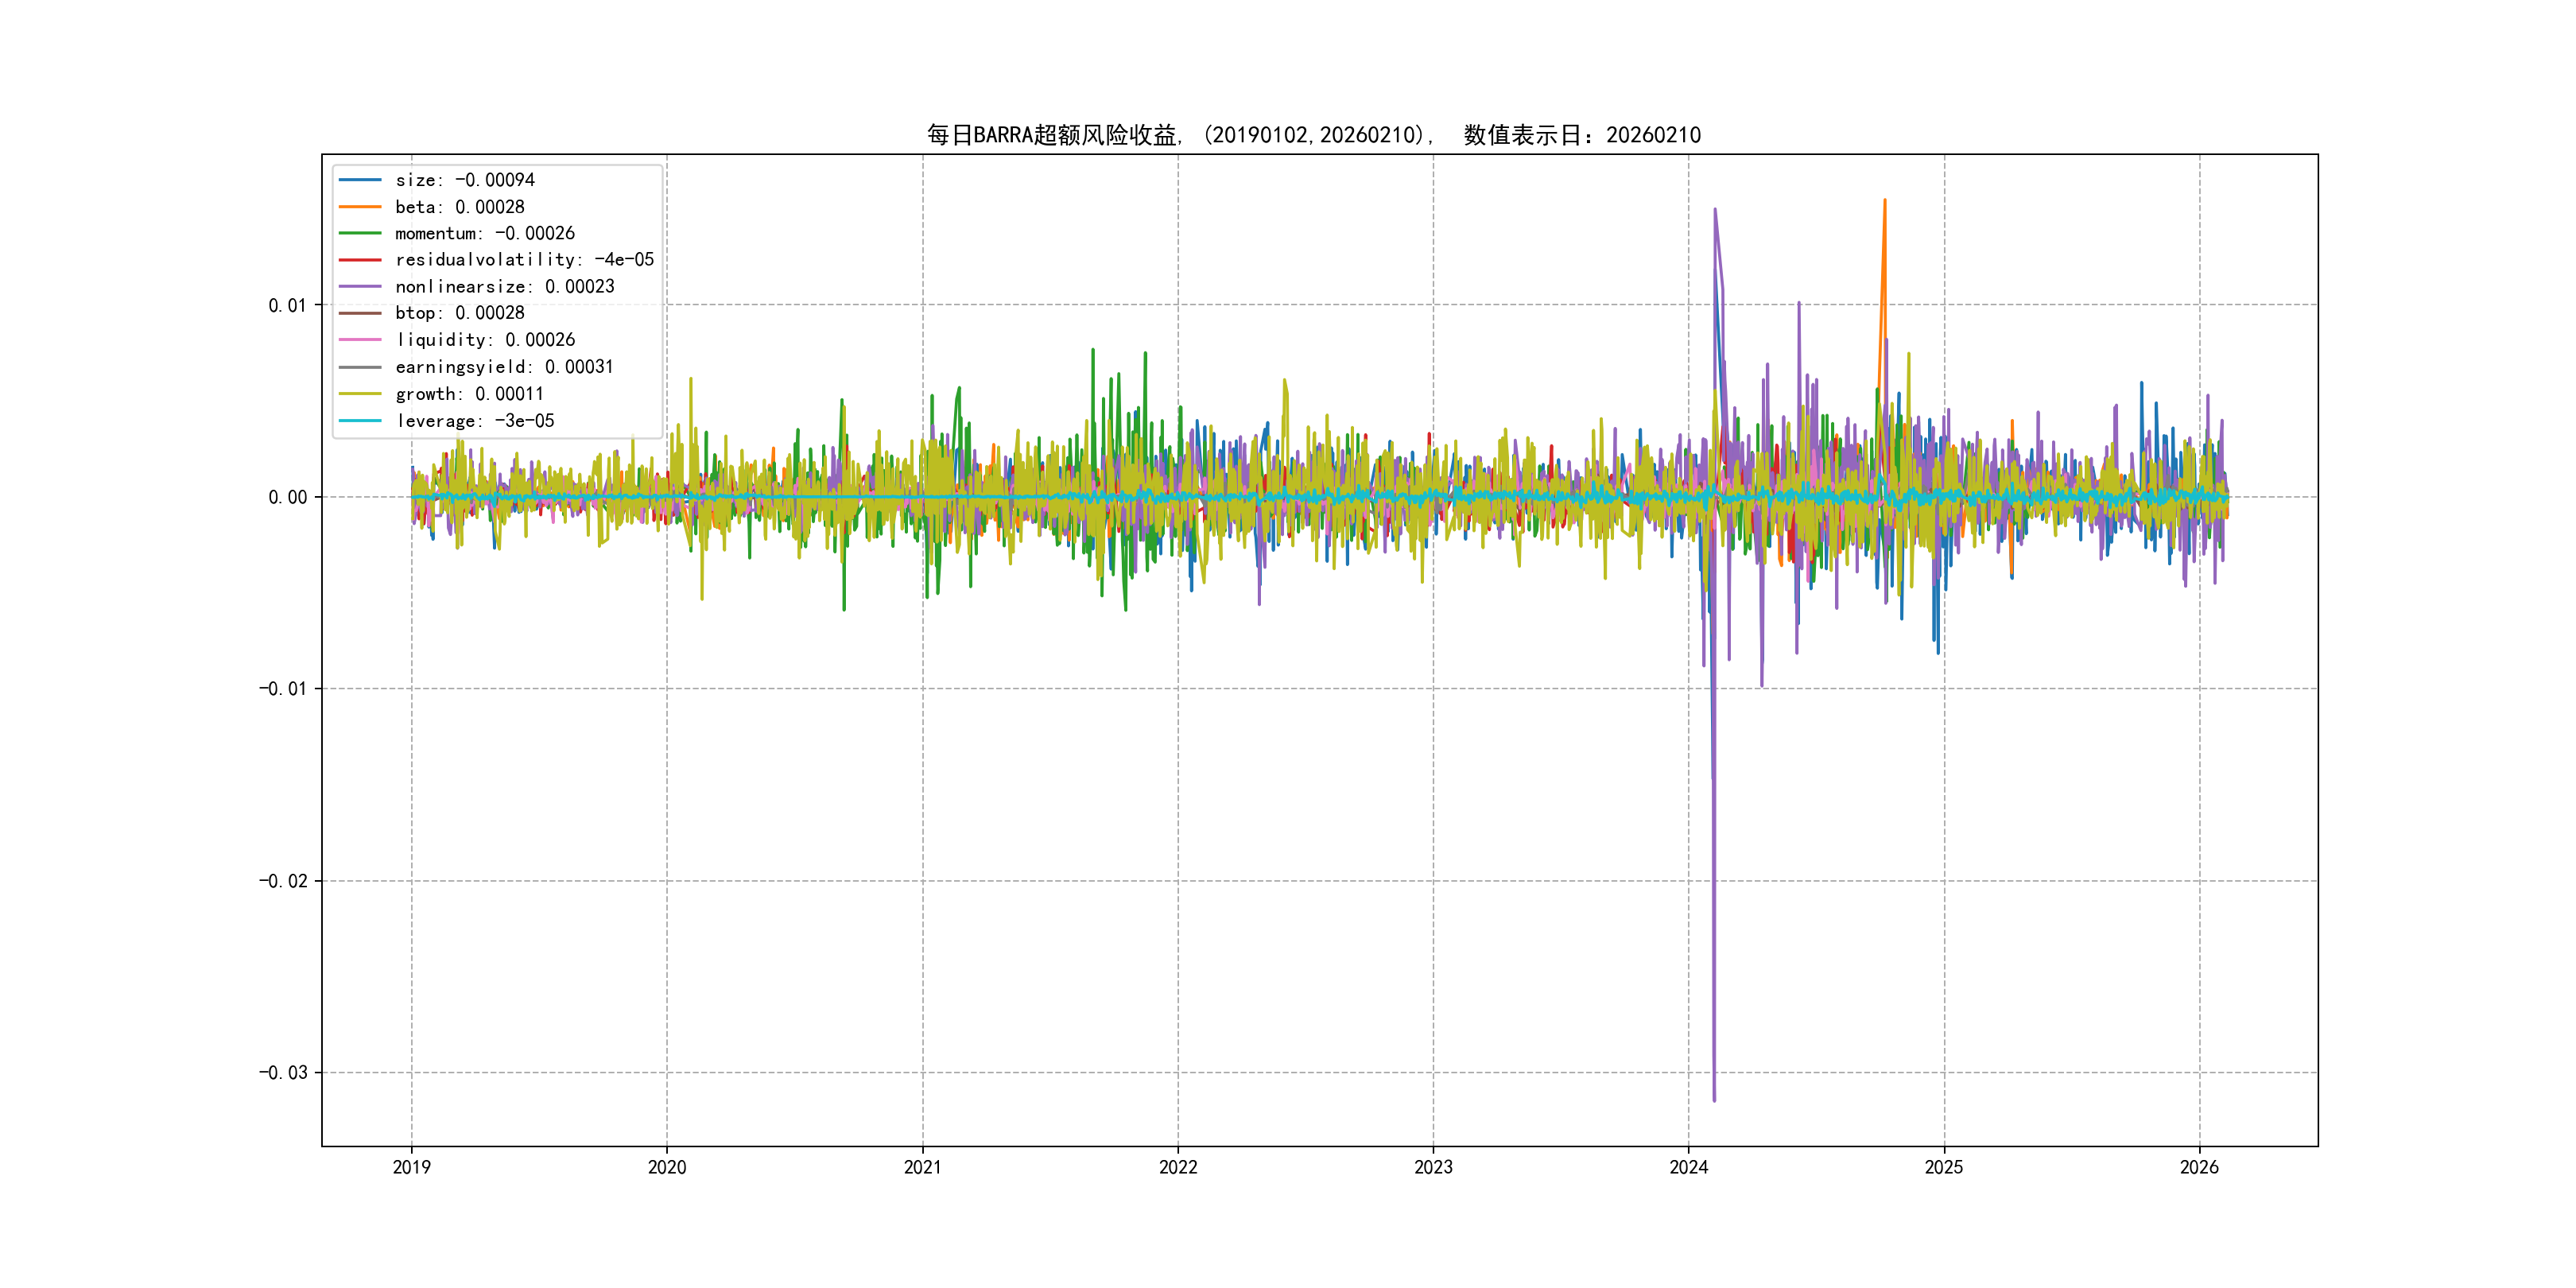This screenshot has height=1288, width=2576.
Task: Click the 0.01 y-axis tick label
Action: pos(287,305)
